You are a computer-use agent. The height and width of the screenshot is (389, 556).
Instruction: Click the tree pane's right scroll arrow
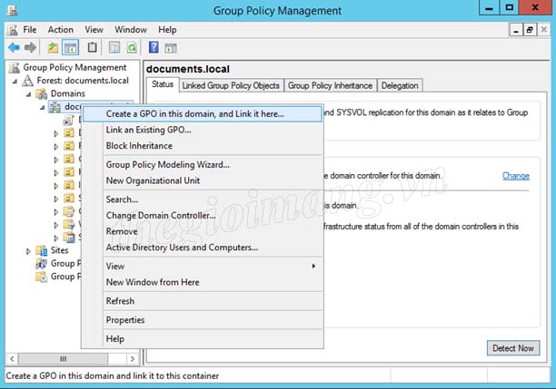[133, 359]
